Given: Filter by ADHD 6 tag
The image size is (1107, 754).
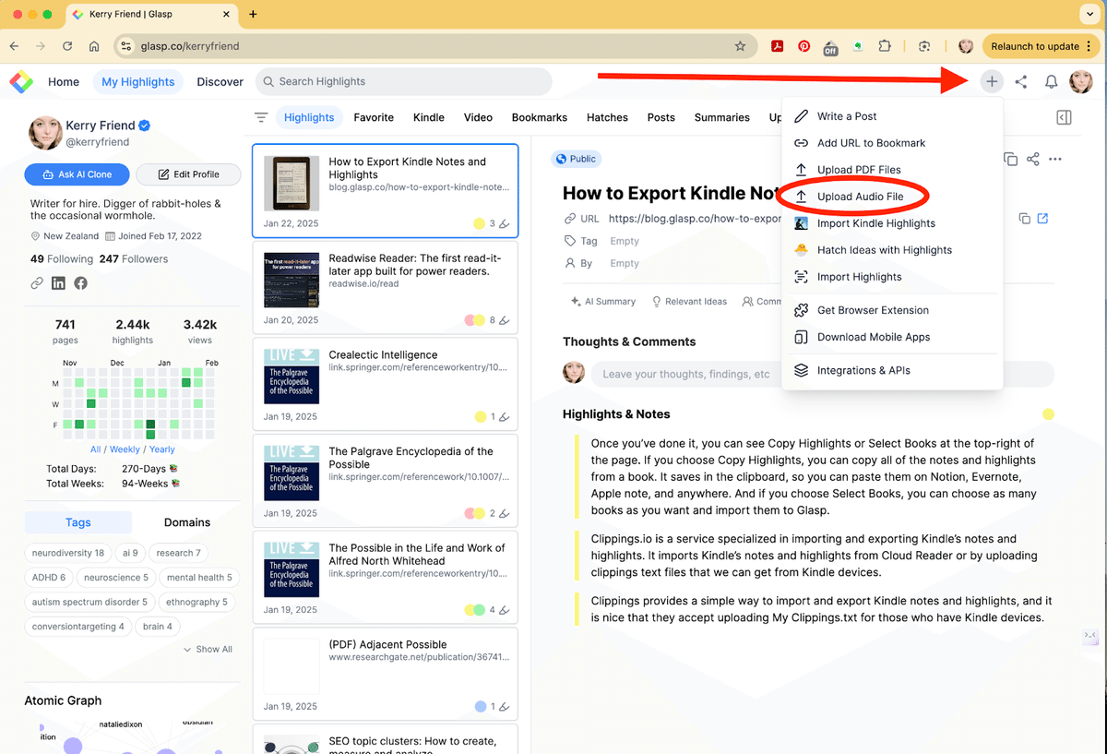Looking at the screenshot, I should 49,577.
